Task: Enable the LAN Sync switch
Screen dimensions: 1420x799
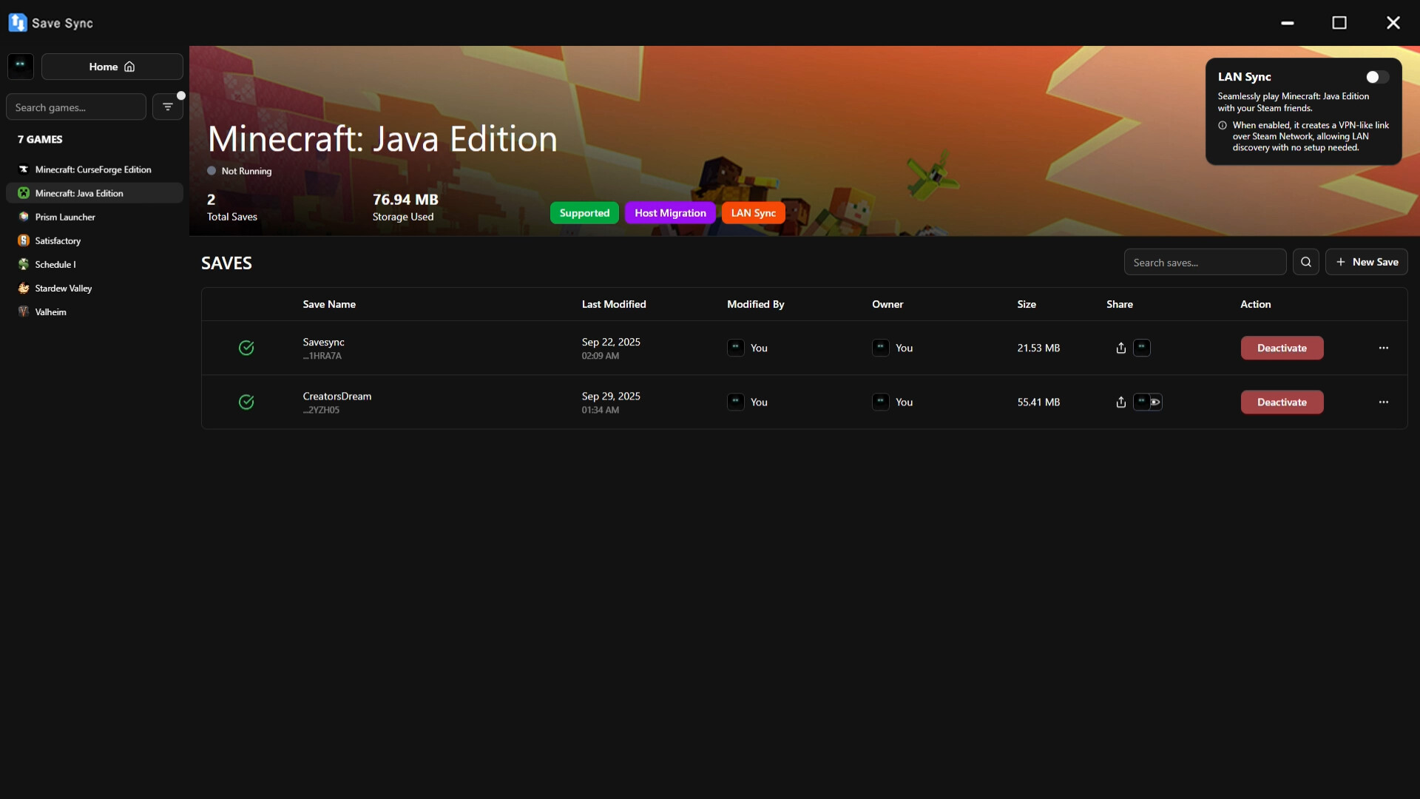Action: 1375,77
